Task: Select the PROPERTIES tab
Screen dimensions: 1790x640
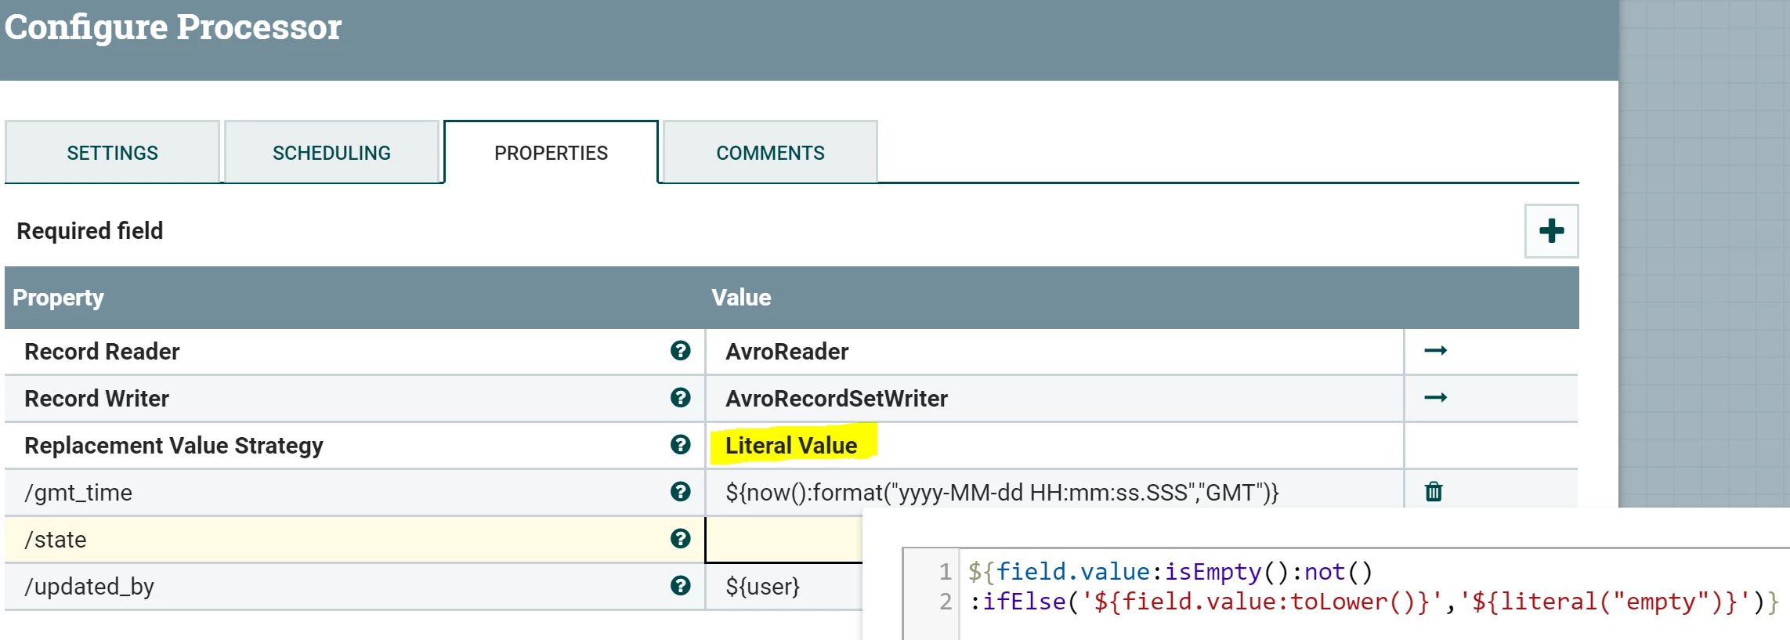Action: pyautogui.click(x=551, y=152)
